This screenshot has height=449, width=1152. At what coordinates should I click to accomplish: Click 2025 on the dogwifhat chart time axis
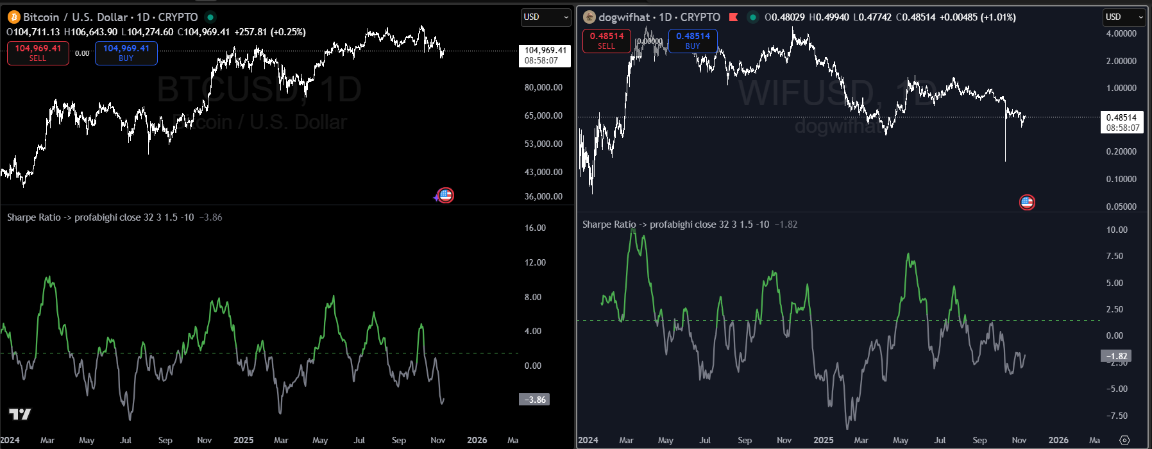824,440
